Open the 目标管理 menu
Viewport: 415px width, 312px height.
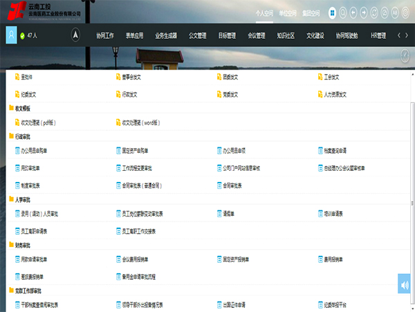pos(227,36)
